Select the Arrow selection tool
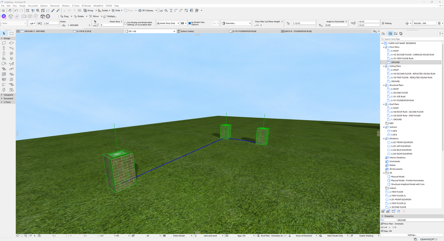444x241 pixels. 4,33
